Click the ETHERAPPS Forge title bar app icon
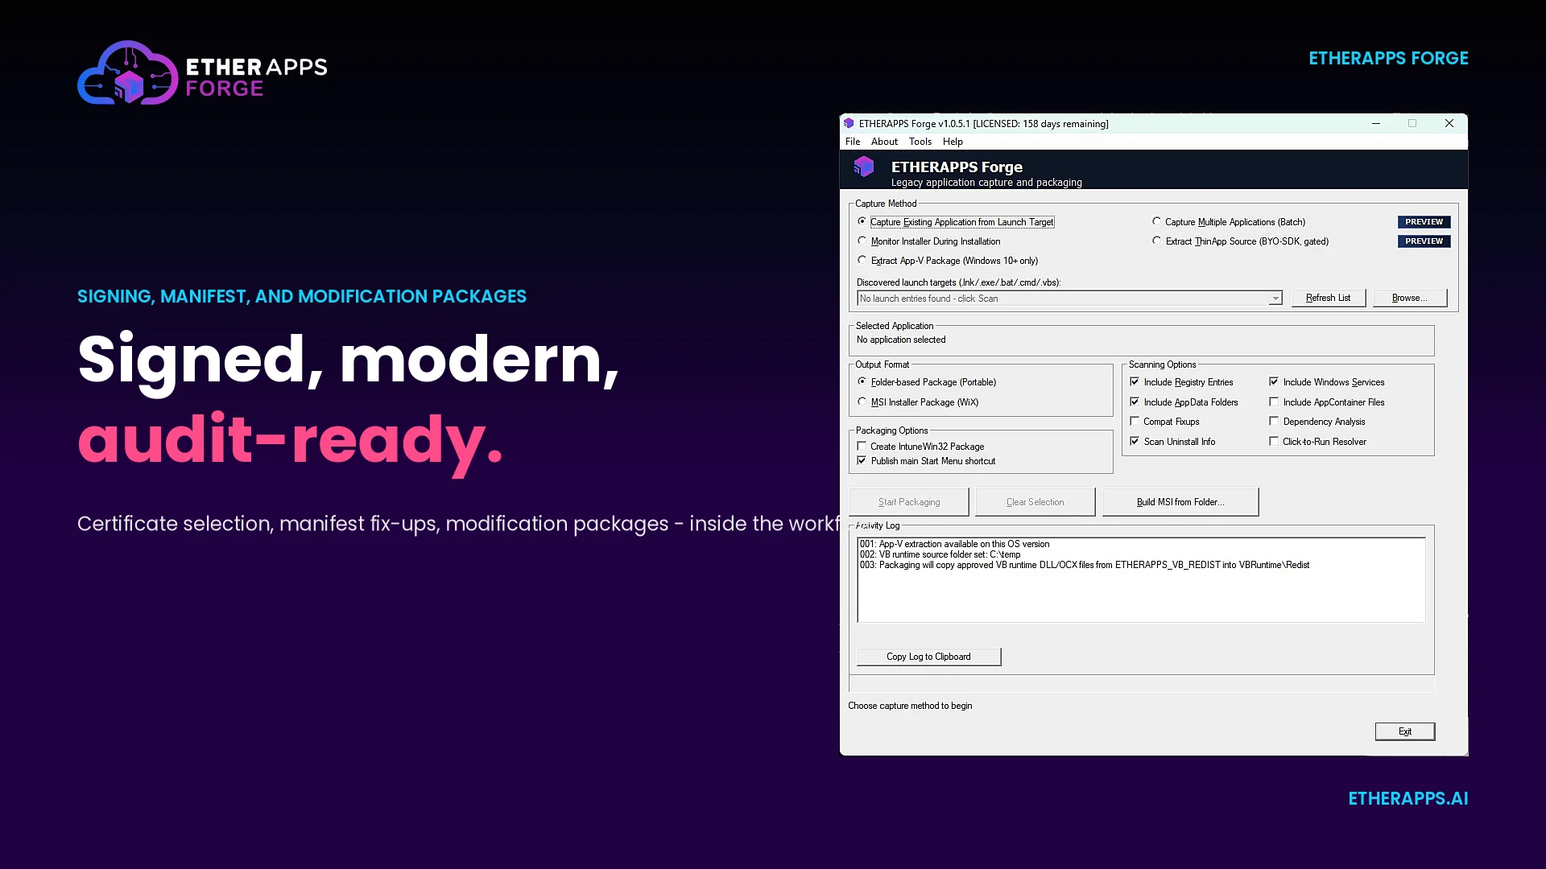This screenshot has height=869, width=1546. (849, 123)
